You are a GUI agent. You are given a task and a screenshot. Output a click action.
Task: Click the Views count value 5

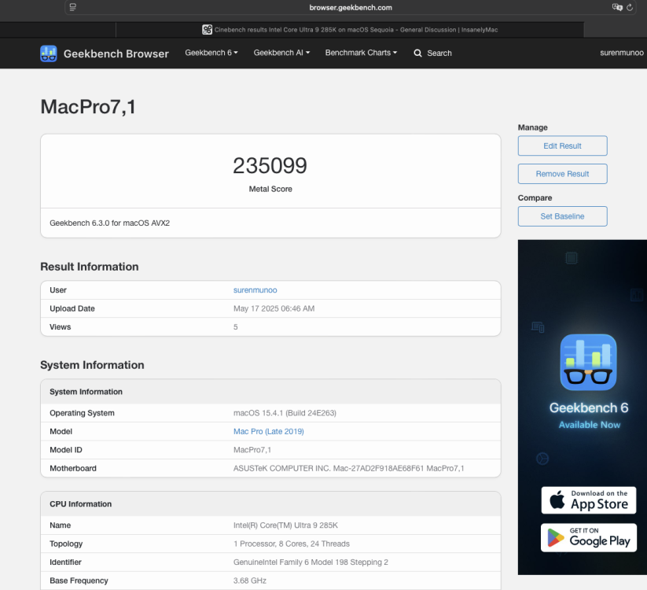[x=236, y=327]
